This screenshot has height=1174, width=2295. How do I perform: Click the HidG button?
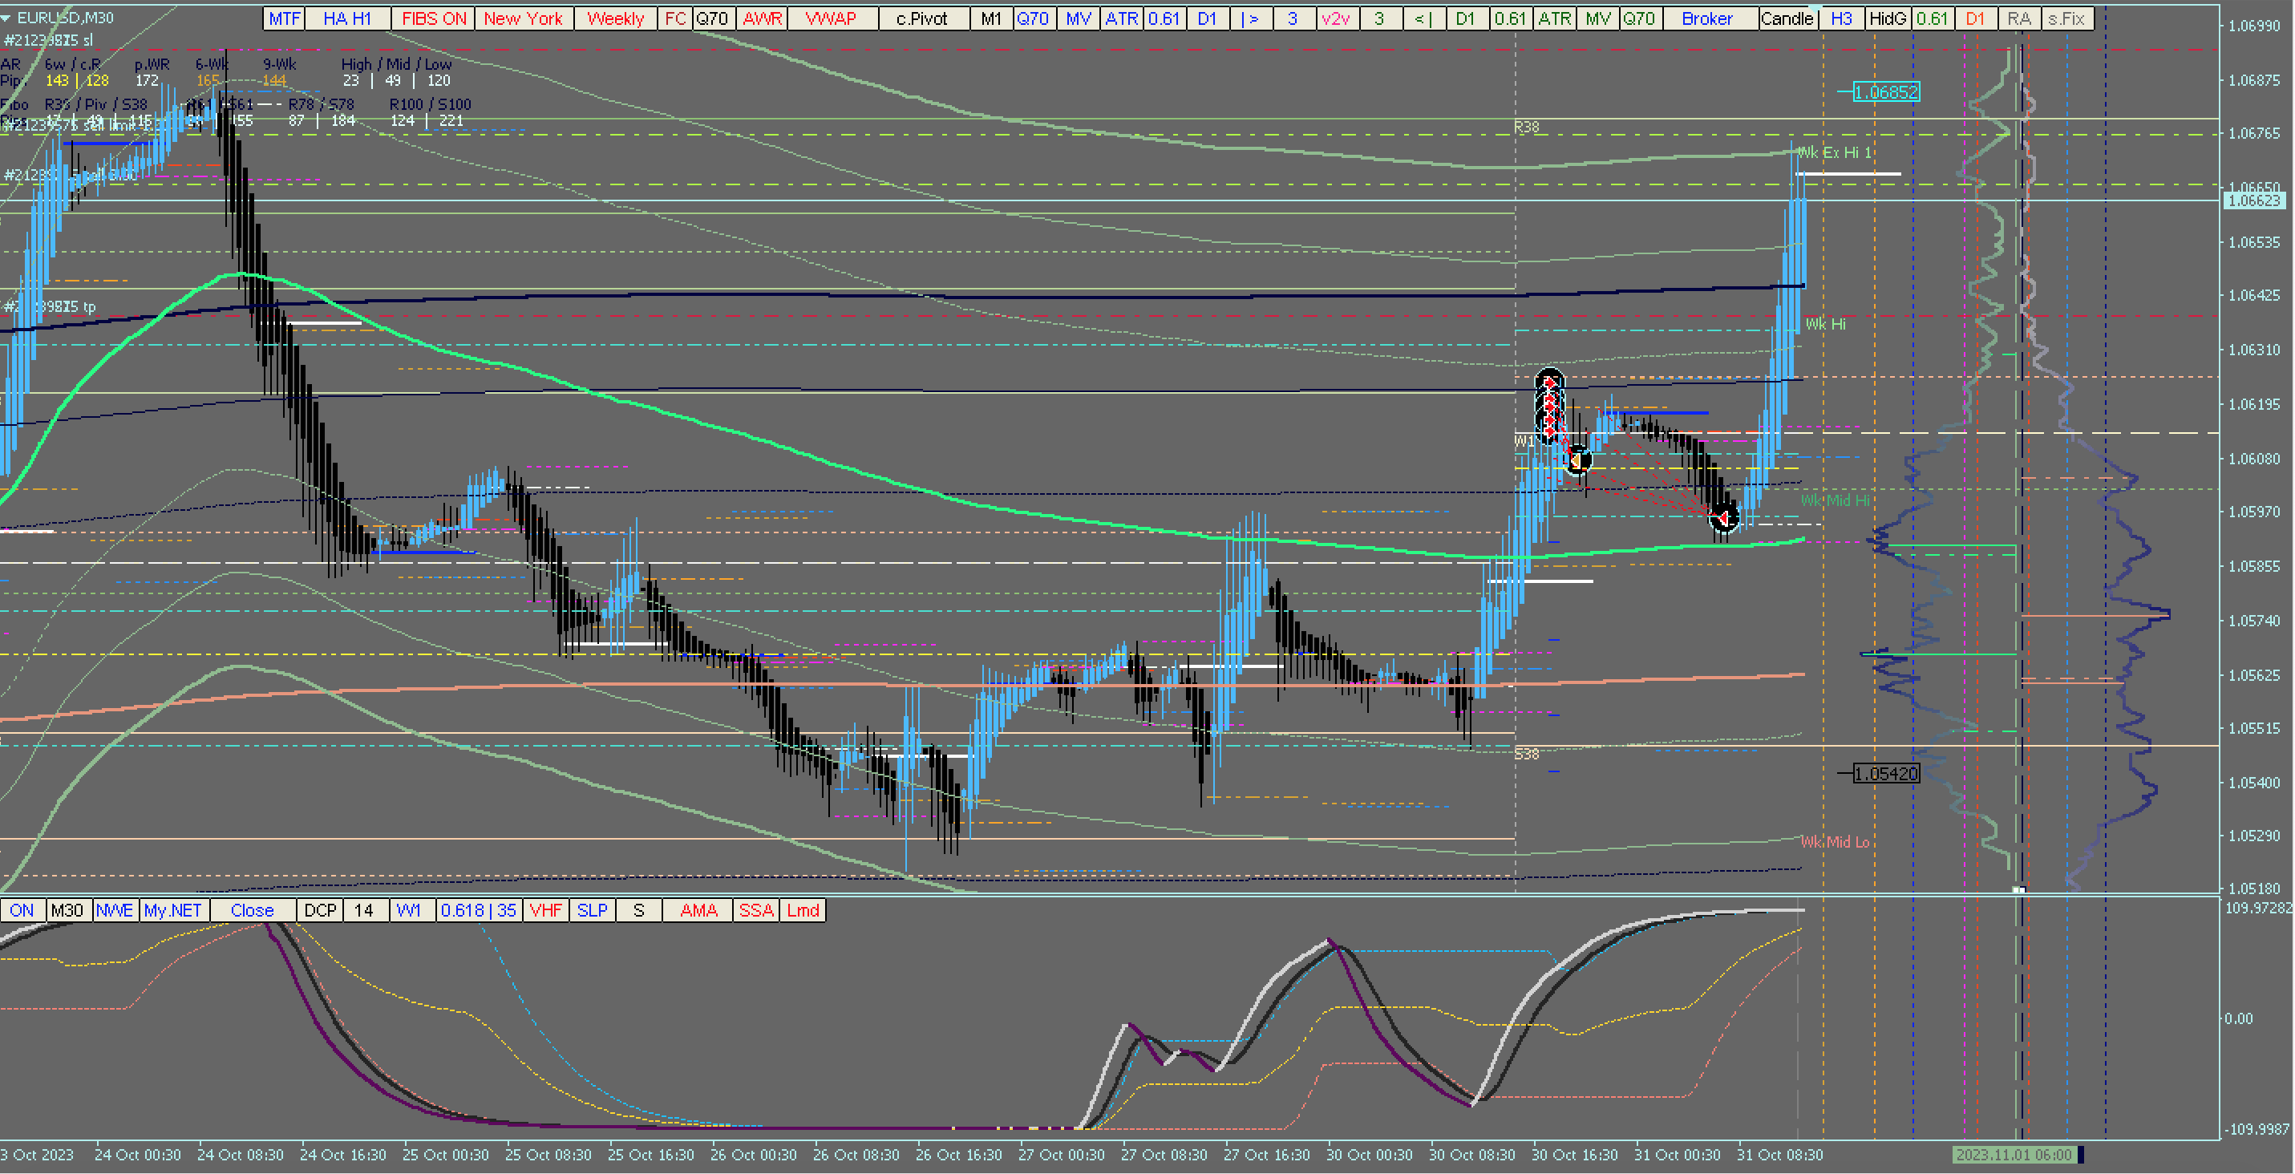click(1887, 18)
